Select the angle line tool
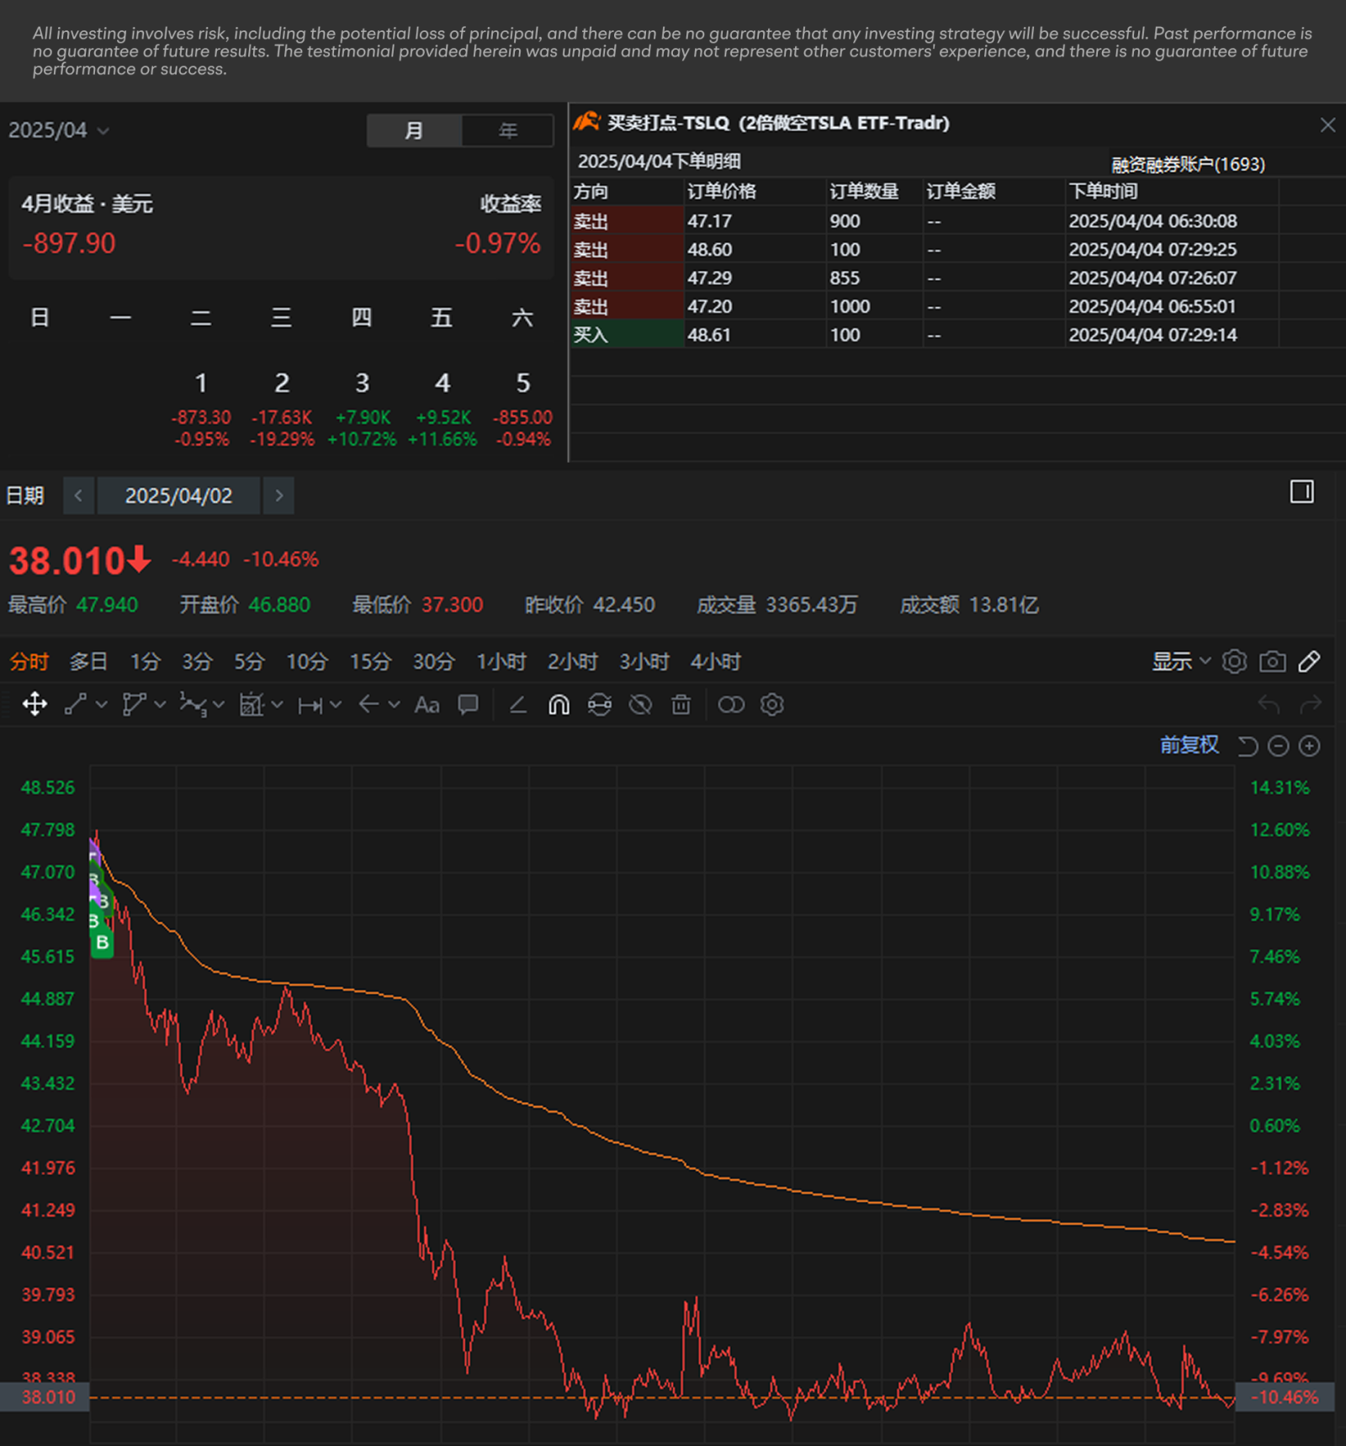This screenshot has width=1346, height=1446. (x=518, y=705)
